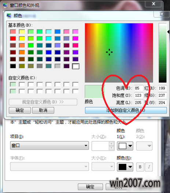Click the hue value field 85
Screen dimensions: 170x193
pos(138,88)
